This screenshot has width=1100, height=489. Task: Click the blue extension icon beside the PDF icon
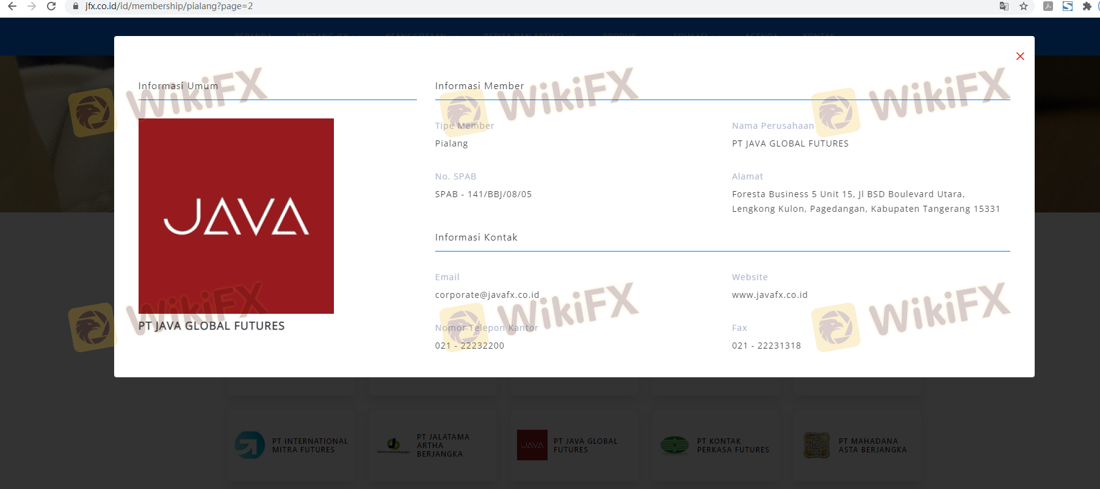point(1068,6)
